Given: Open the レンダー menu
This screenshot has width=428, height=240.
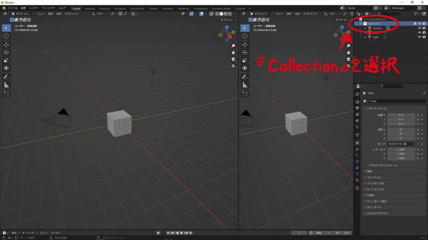Looking at the screenshot, I should tap(34, 8).
